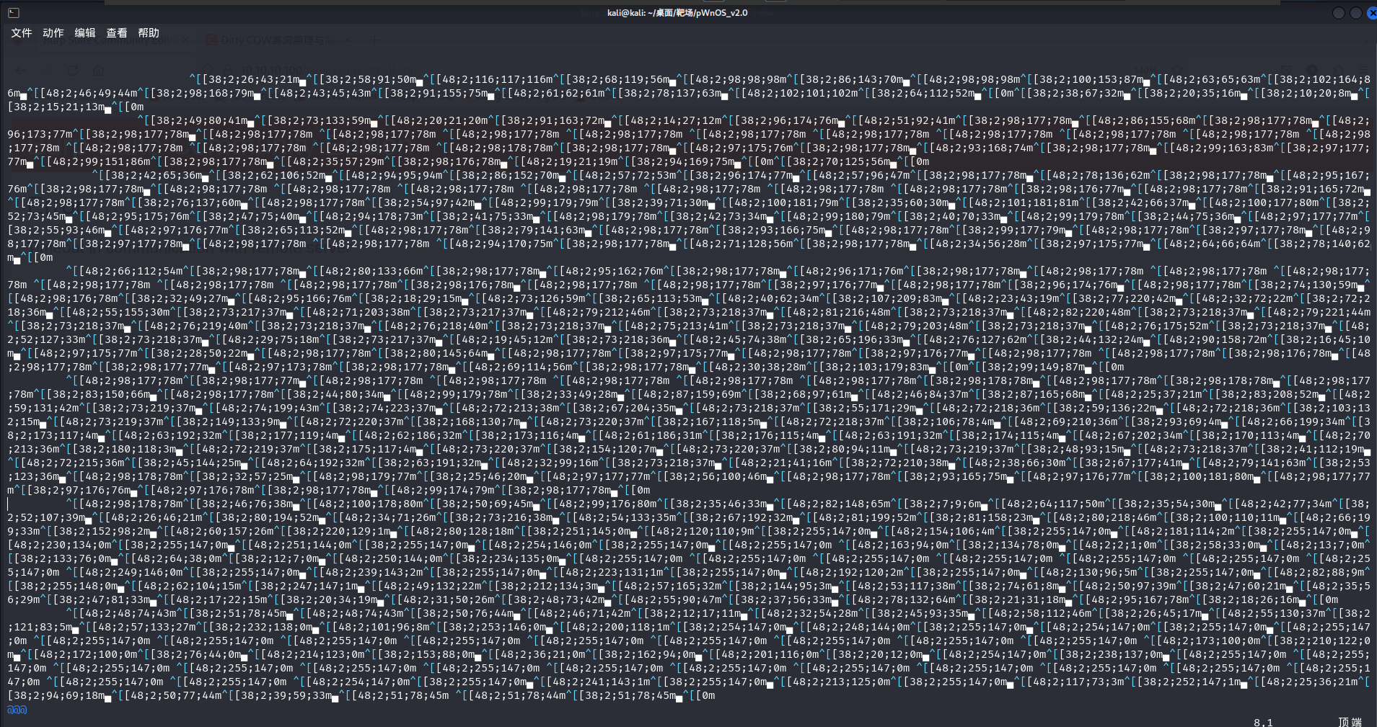Open the 文件 menu

pos(22,33)
